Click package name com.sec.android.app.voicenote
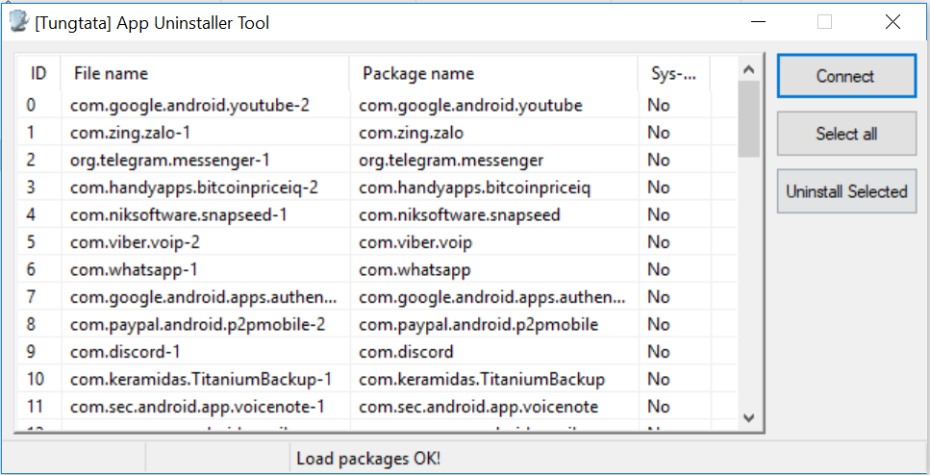 479,407
